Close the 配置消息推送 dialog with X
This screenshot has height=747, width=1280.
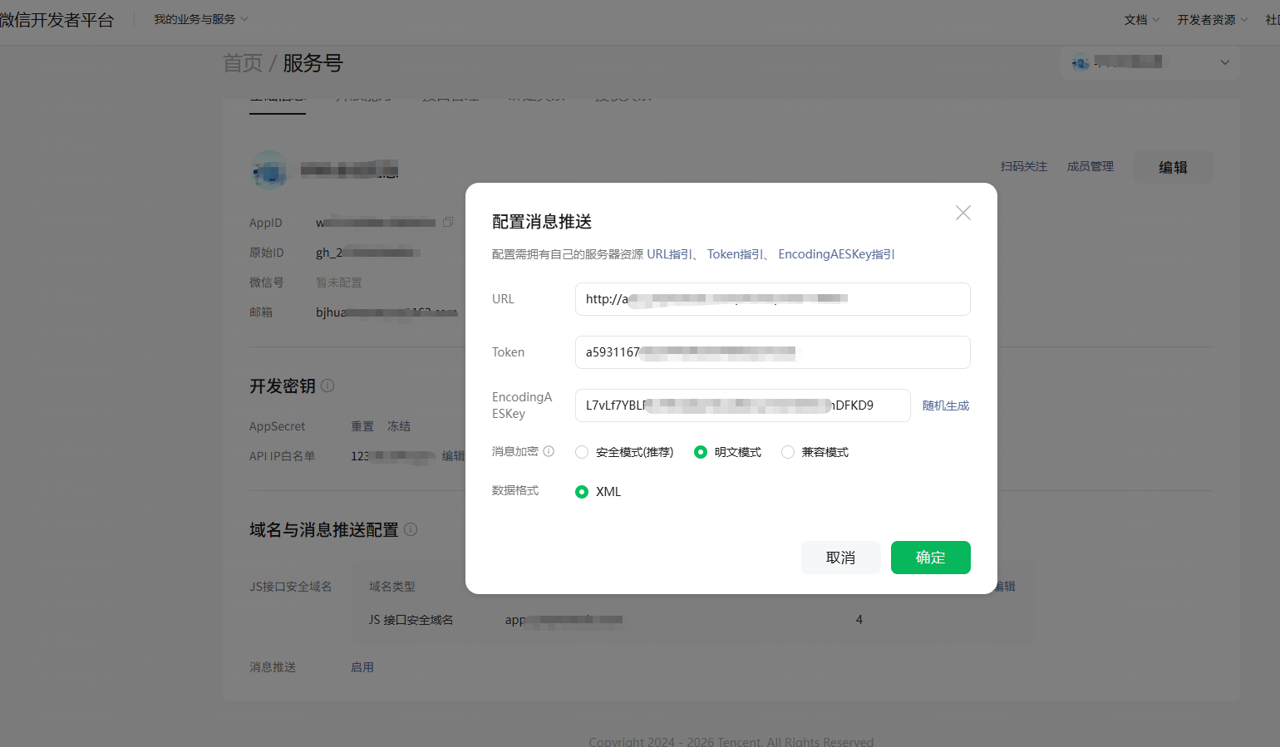(x=963, y=213)
